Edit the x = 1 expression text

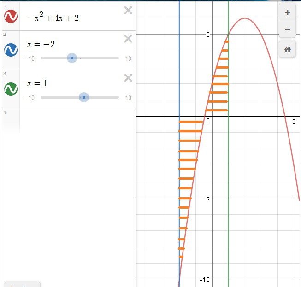[x=37, y=83]
